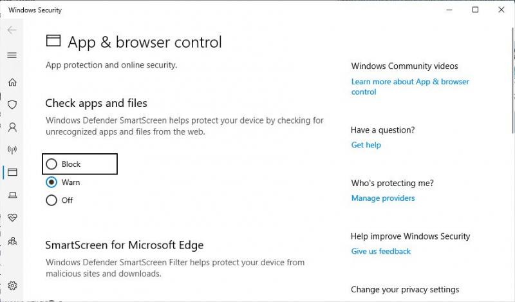Turn SmartScreen Off for apps and files
This screenshot has width=515, height=302.
51,200
